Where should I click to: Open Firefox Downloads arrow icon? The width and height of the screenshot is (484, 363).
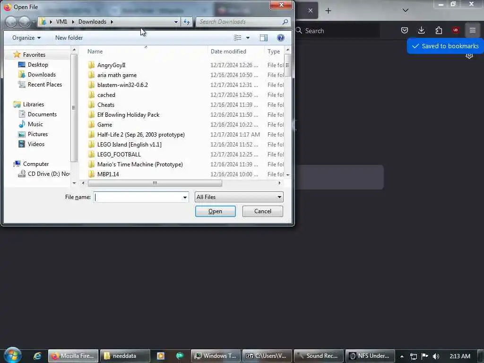421,30
